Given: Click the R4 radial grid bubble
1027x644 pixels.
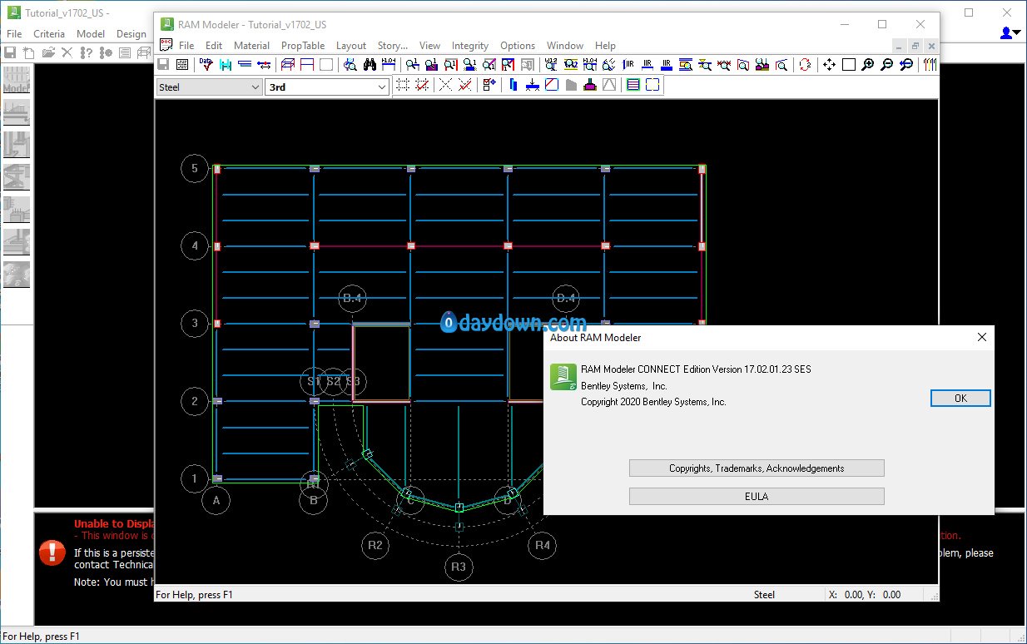Looking at the screenshot, I should 543,546.
